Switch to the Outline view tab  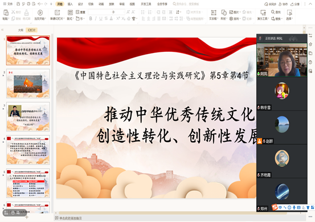tap(21, 30)
